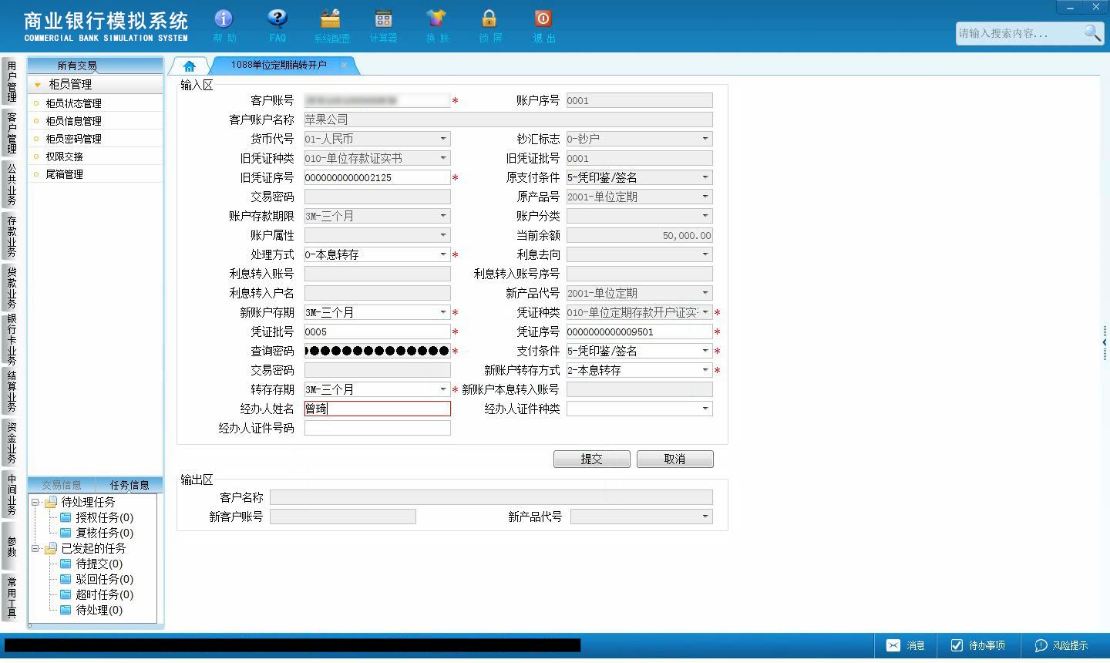Open the 转存存期 dropdown
This screenshot has width=1110, height=663.
[443, 389]
